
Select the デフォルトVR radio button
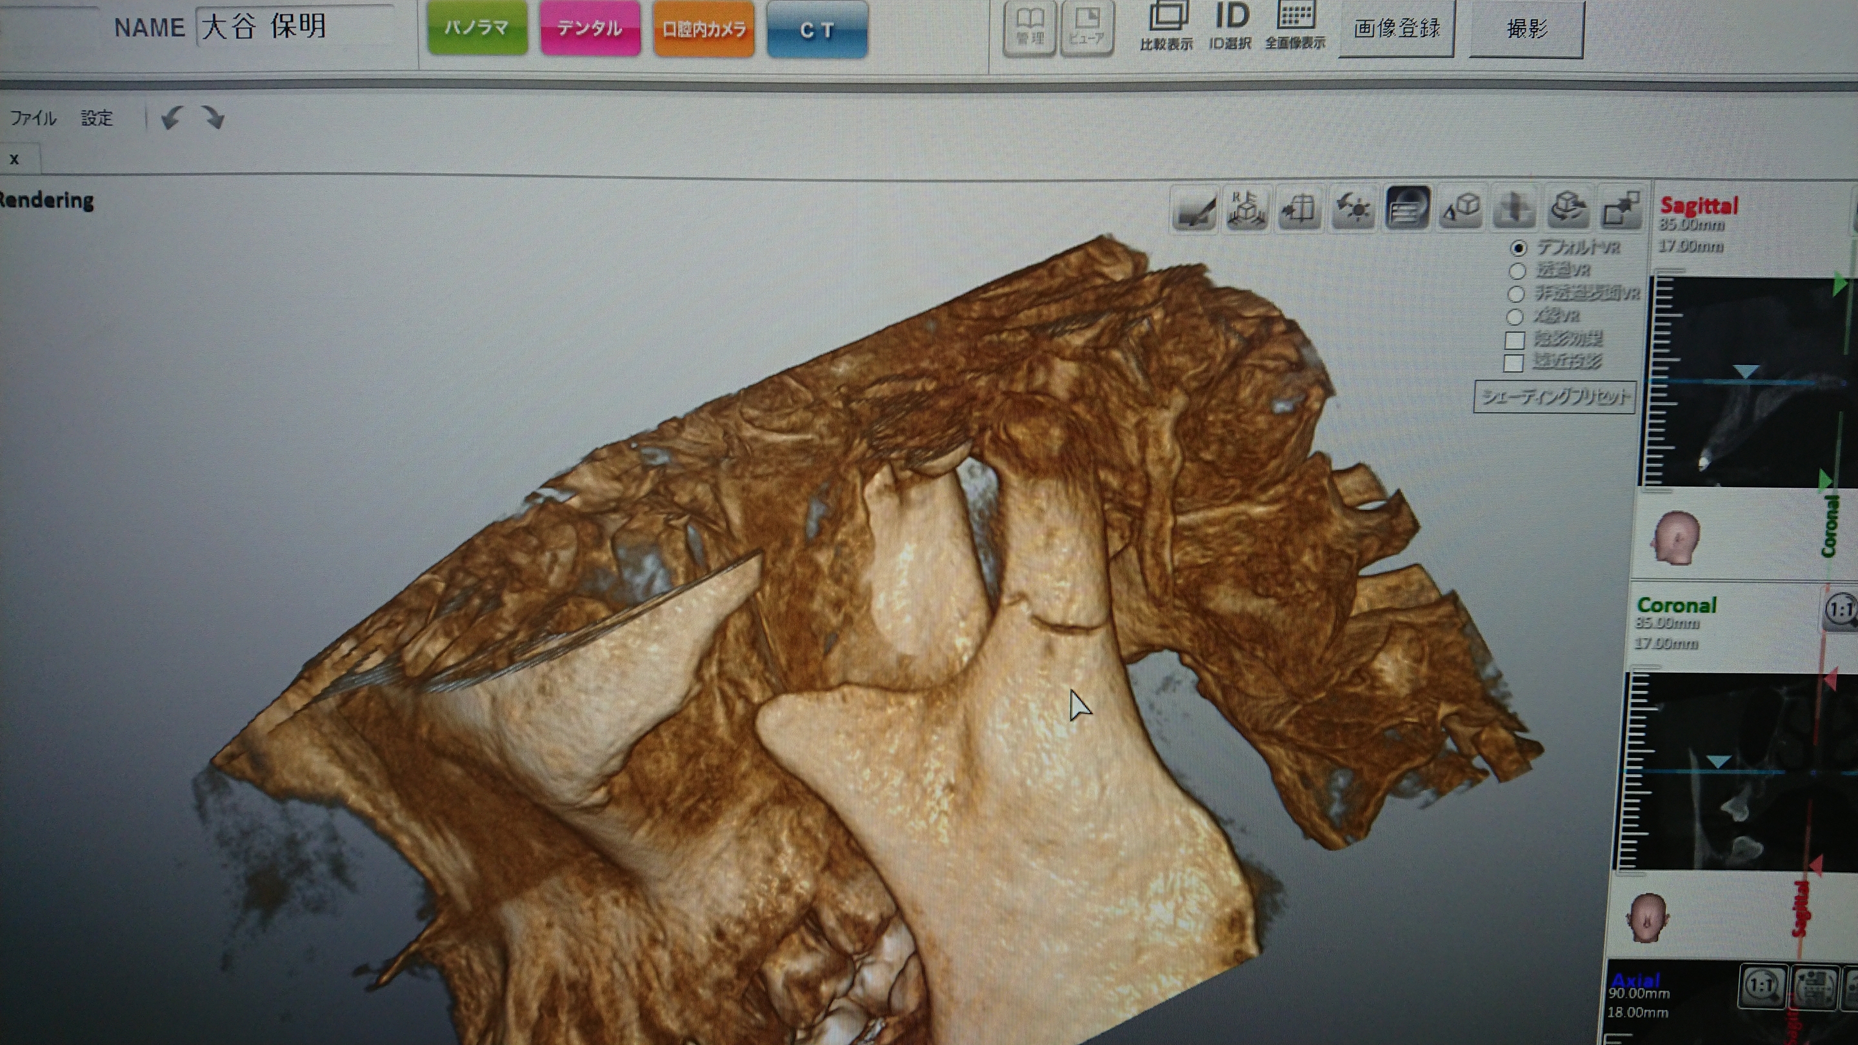tap(1518, 248)
